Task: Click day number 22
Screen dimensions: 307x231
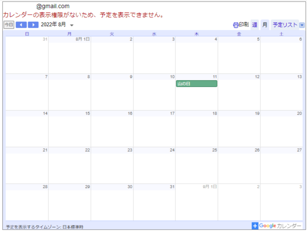Action: [87, 150]
